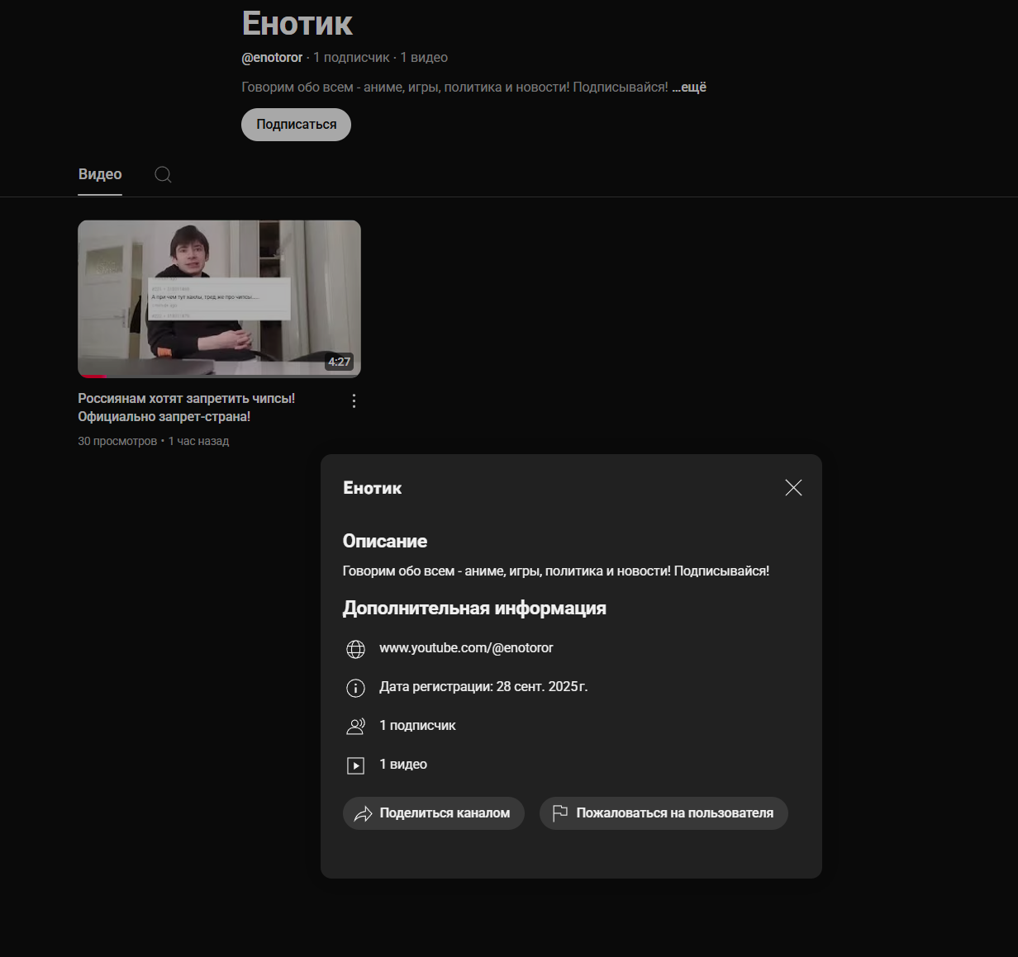Image resolution: width=1018 pixels, height=957 pixels.
Task: Click Пожаловаться на пользователя button
Action: 664,813
